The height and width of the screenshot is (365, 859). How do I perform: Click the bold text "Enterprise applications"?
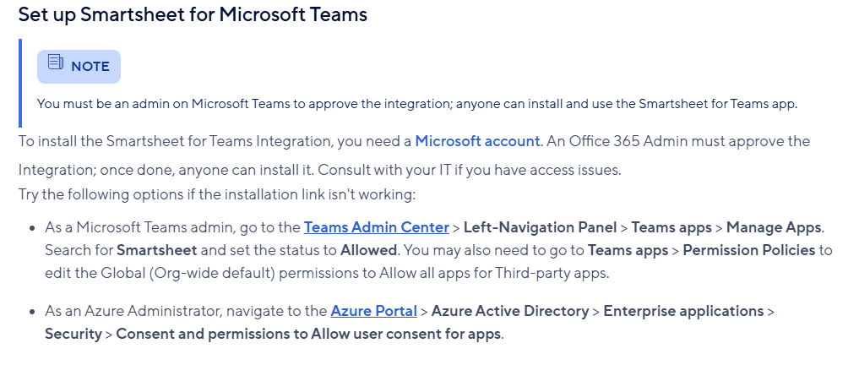pos(683,311)
